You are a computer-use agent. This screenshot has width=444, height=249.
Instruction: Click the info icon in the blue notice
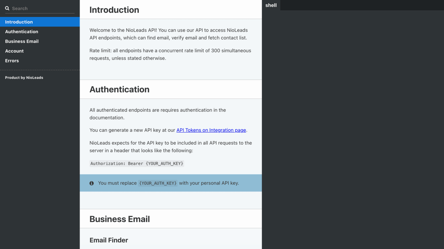[x=91, y=183]
